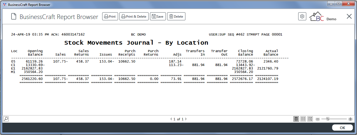This screenshot has height=135, width=357.
Task: Click location code '05'
Action: click(x=13, y=61)
